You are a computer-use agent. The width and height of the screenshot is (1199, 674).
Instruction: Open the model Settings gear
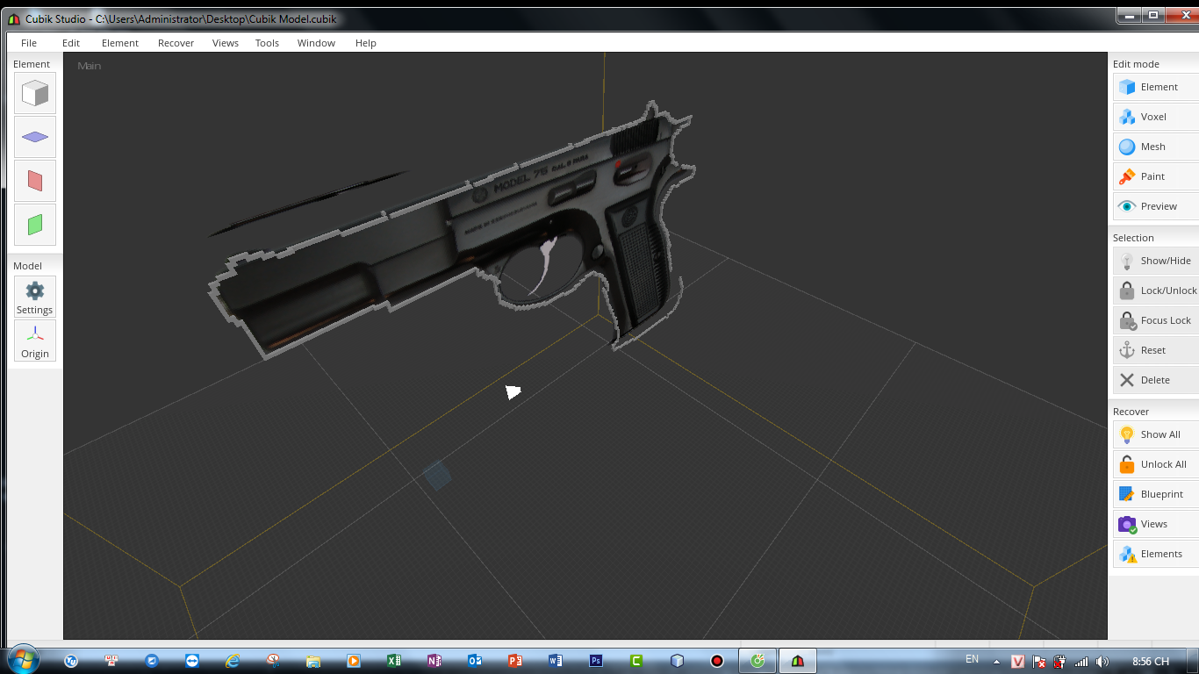[x=35, y=297]
